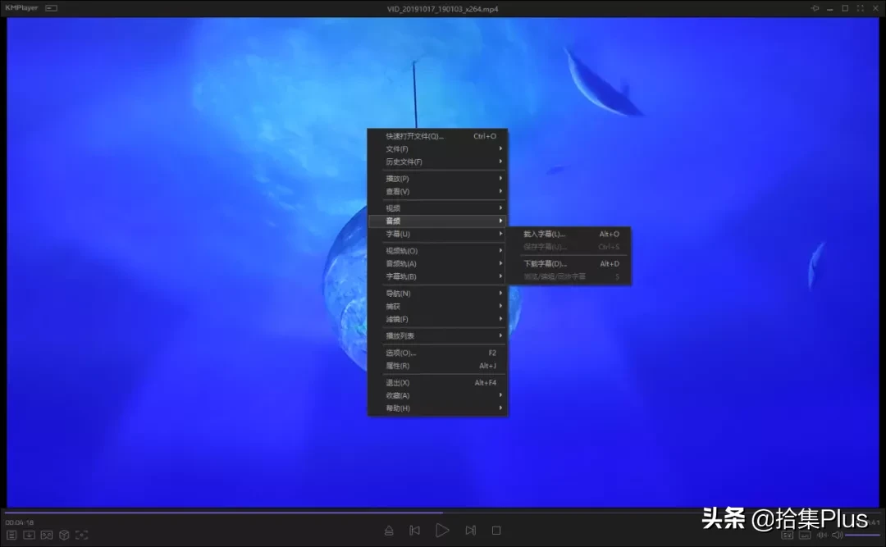Mute audio with the speaker icon
Viewport: 886px width, 547px height.
click(x=838, y=535)
